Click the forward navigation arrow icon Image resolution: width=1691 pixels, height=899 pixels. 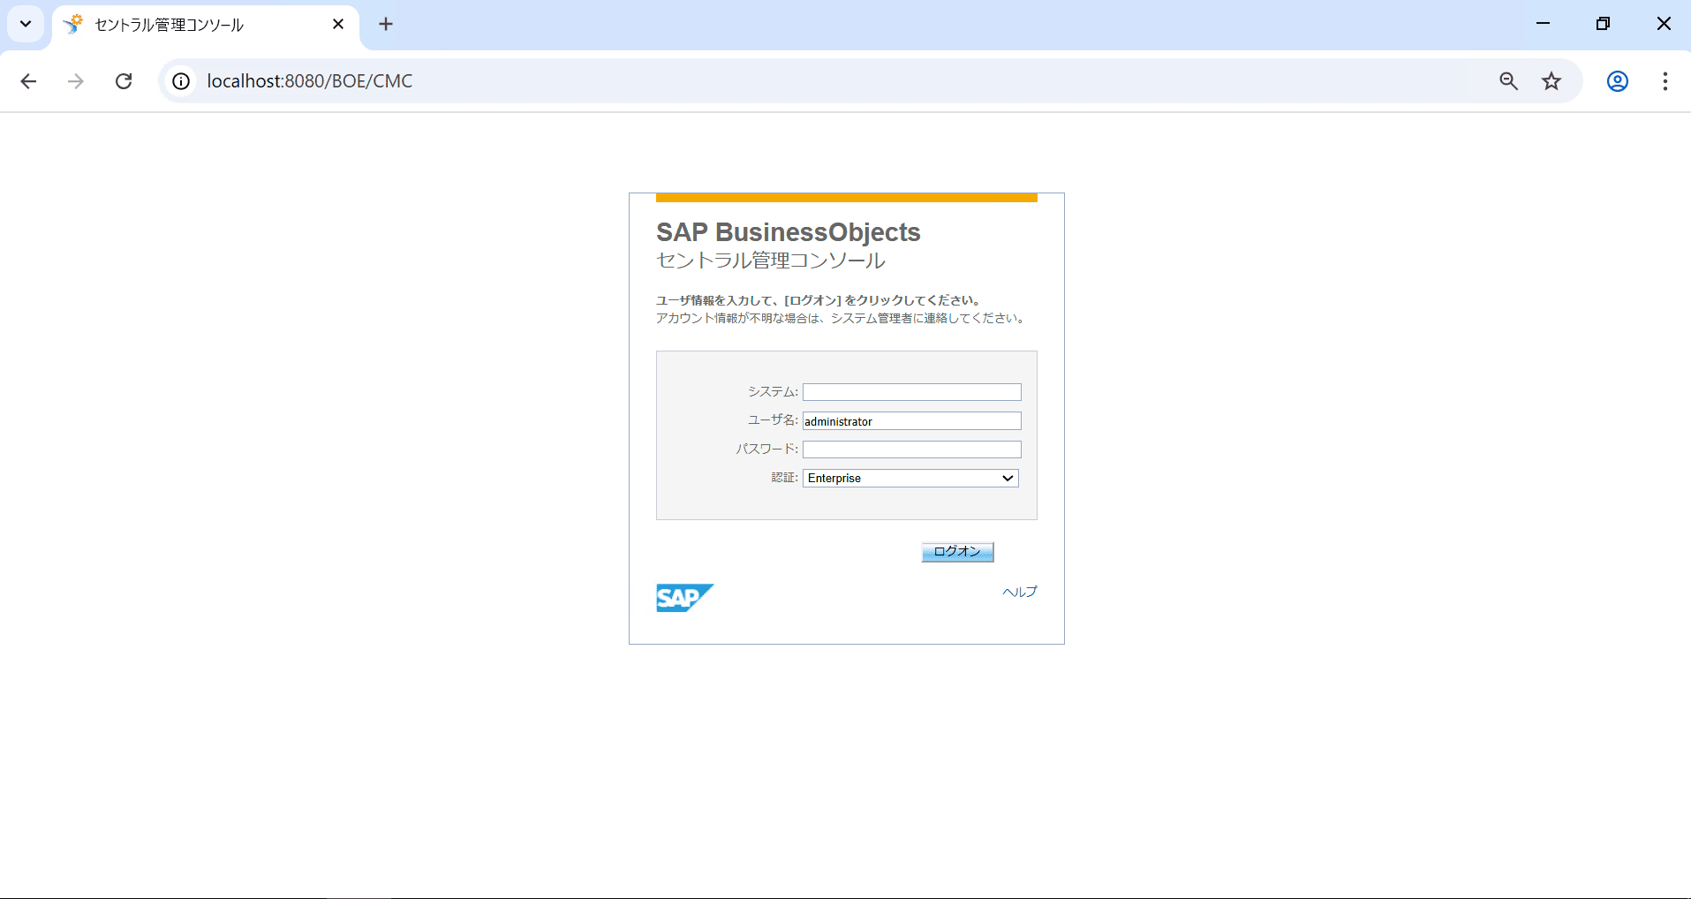pyautogui.click(x=76, y=81)
